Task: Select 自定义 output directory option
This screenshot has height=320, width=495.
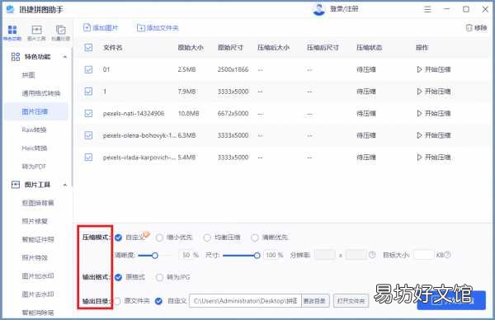Action: click(158, 301)
